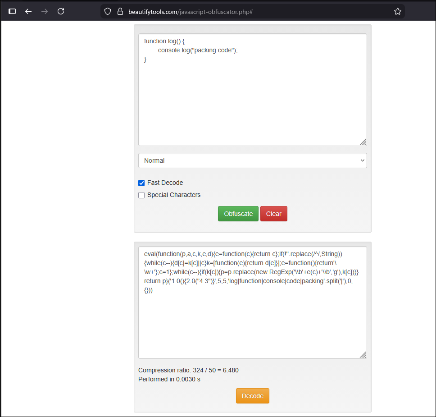Click the 'Performed in 0.0030 s' text
The image size is (436, 417).
tap(169, 380)
